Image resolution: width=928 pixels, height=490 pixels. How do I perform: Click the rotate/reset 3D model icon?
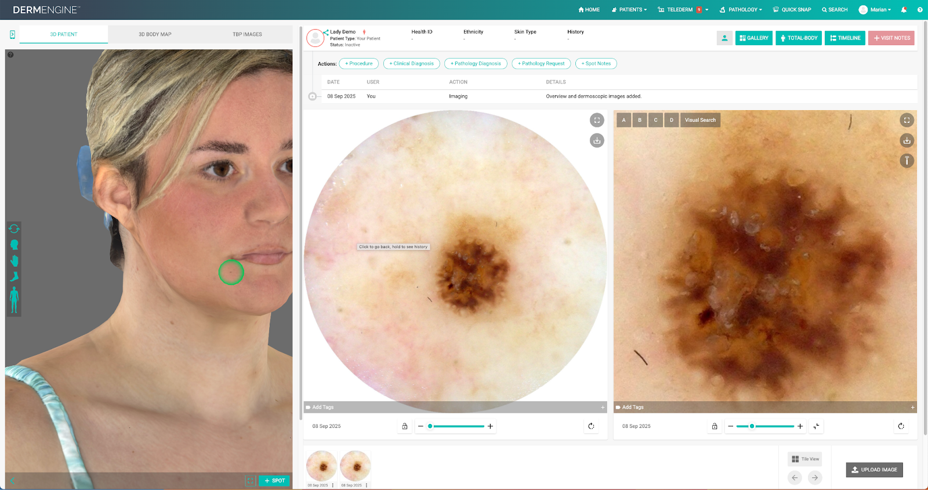tap(14, 229)
